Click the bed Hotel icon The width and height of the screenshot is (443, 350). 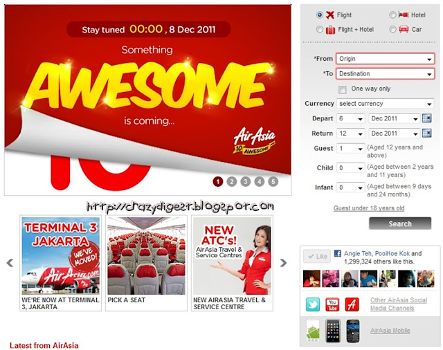(x=403, y=15)
